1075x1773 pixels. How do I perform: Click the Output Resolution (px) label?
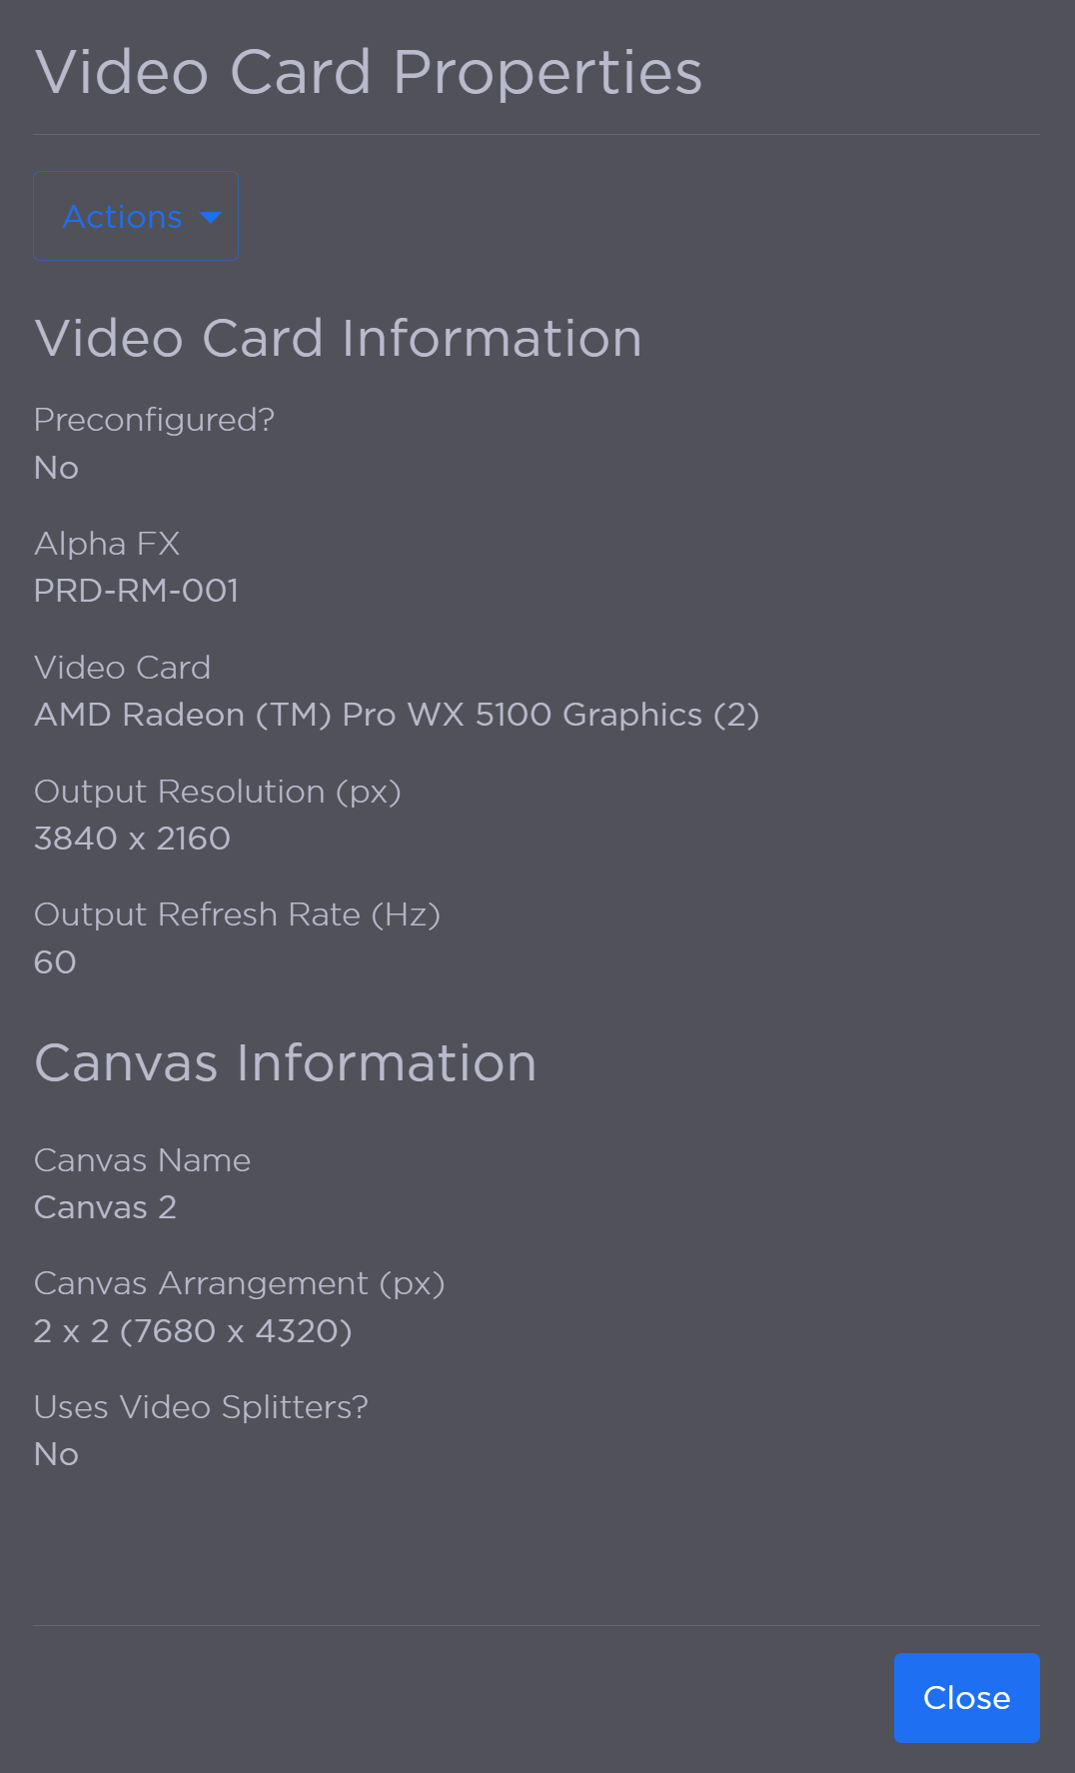pyautogui.click(x=219, y=791)
